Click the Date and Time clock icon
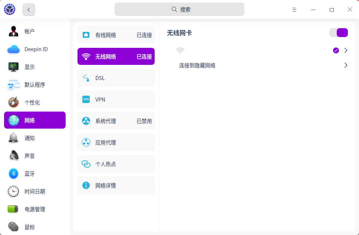359x235 pixels. [14, 191]
